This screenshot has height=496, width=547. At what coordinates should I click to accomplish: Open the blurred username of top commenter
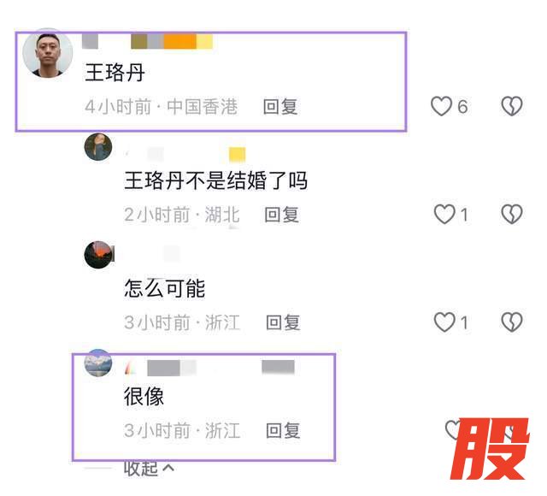click(147, 41)
